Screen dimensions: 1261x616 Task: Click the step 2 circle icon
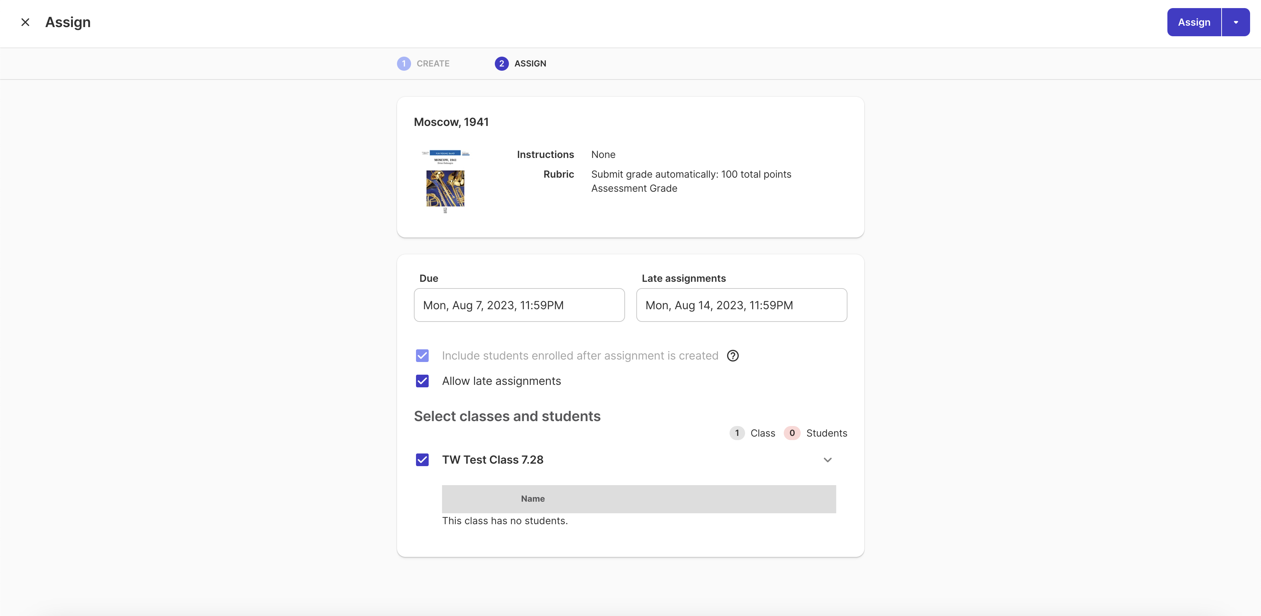click(501, 64)
